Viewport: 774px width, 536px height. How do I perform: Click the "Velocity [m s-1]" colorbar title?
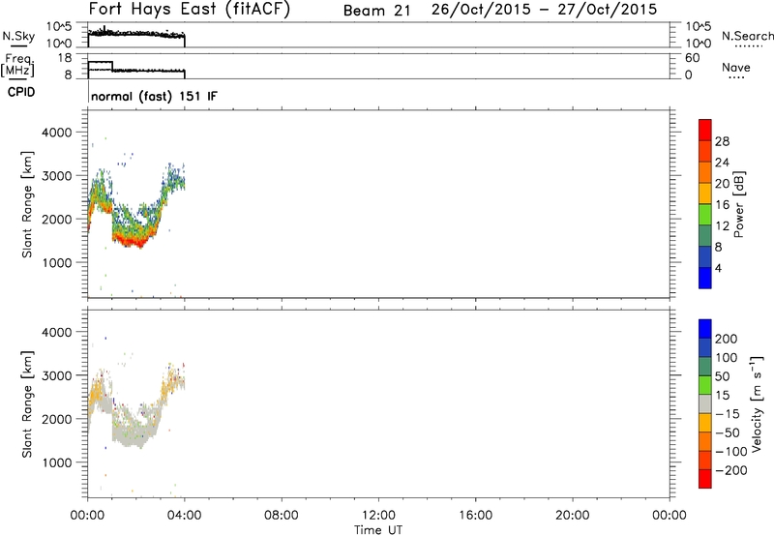point(757,404)
